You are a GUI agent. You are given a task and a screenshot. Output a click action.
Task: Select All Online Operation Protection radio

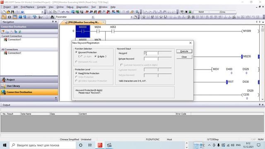coord(76,81)
